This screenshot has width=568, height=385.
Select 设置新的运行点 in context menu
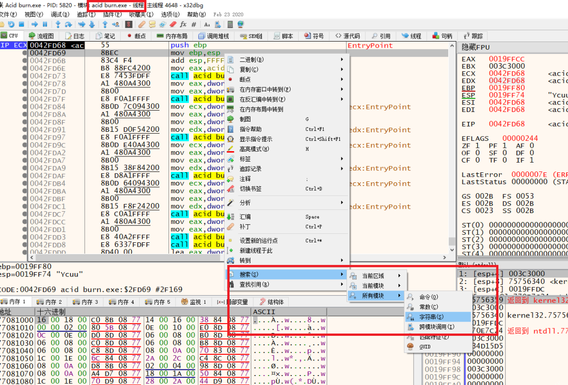287,240
